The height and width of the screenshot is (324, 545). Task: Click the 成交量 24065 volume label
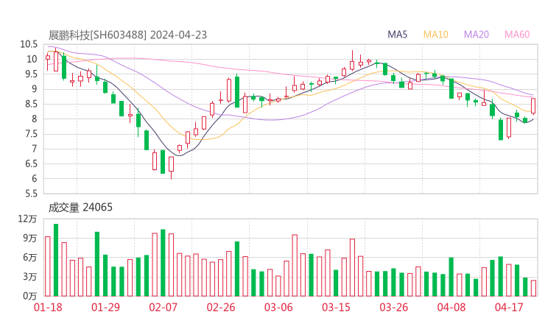(x=80, y=208)
